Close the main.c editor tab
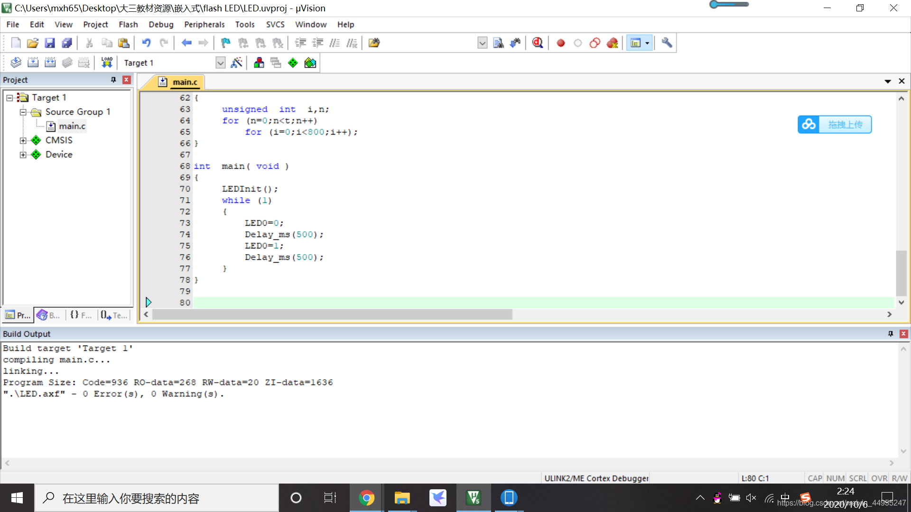The image size is (911, 512). [902, 82]
